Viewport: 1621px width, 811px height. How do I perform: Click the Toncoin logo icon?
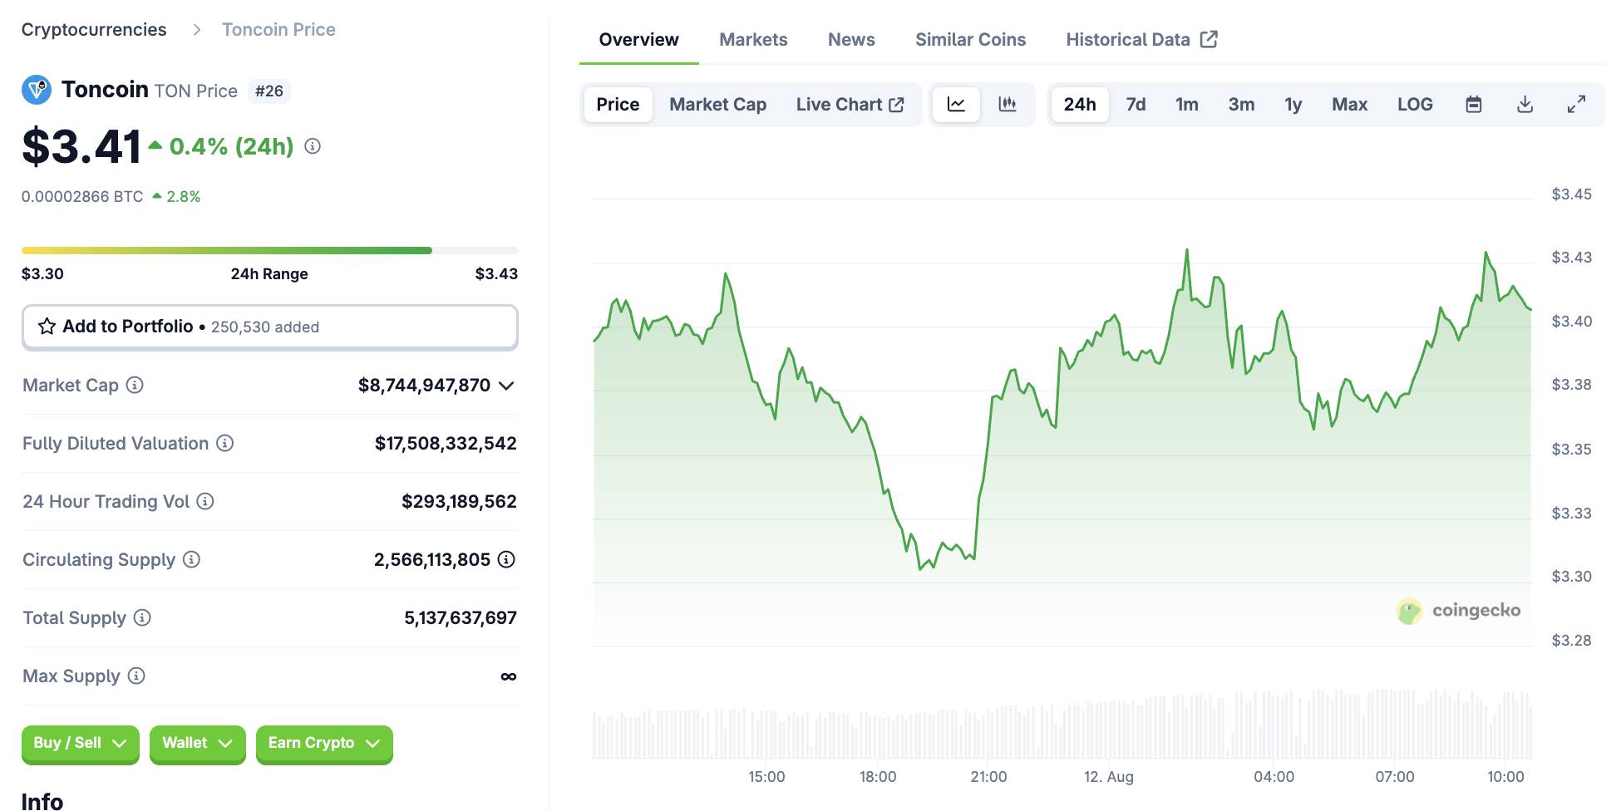coord(37,90)
